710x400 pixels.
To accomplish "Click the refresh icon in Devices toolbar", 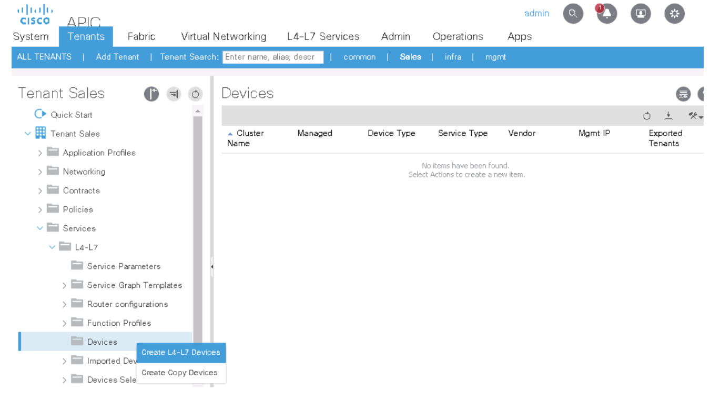I will click(x=647, y=116).
